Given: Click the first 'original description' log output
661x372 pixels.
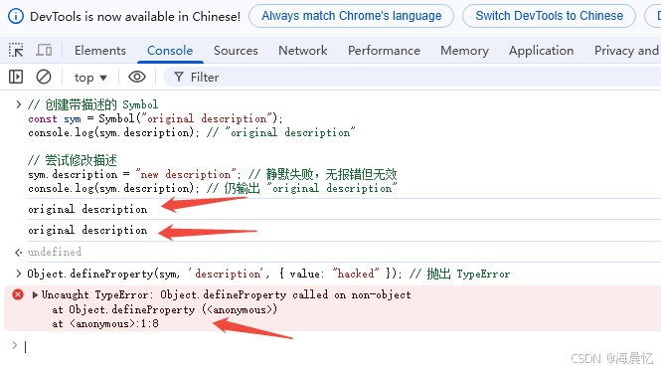Looking at the screenshot, I should pyautogui.click(x=87, y=209).
